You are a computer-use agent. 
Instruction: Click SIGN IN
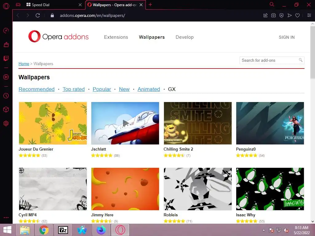[286, 37]
